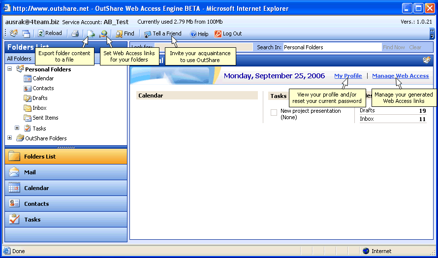The height and width of the screenshot is (258, 438).
Task: Click Find Now search button
Action: [x=394, y=47]
